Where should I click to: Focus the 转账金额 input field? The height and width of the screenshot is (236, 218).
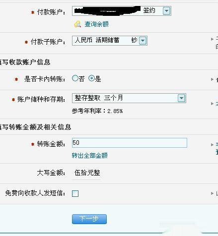pyautogui.click(x=130, y=143)
